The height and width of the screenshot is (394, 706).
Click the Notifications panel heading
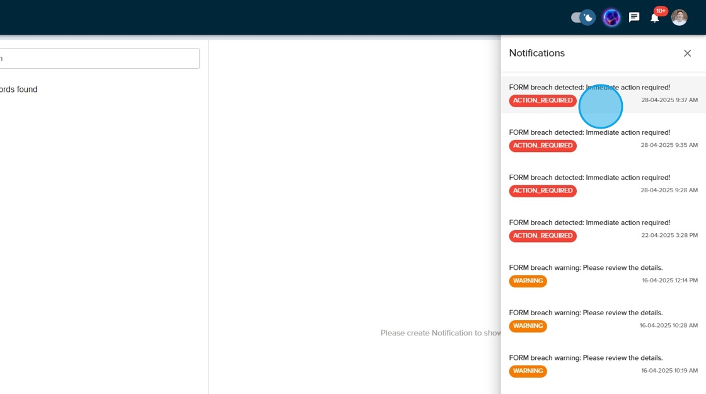pos(537,54)
